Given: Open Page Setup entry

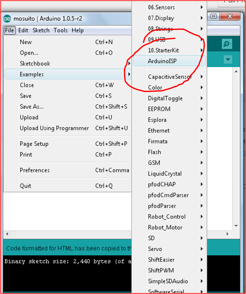Looking at the screenshot, I should coord(68,144).
